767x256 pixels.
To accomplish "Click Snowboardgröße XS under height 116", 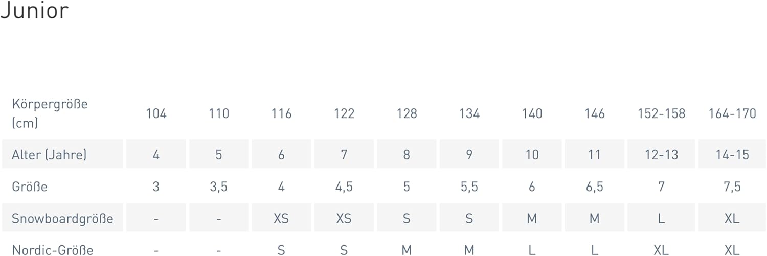I will tap(281, 218).
